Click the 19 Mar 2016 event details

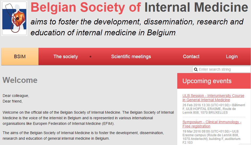tap(211, 137)
